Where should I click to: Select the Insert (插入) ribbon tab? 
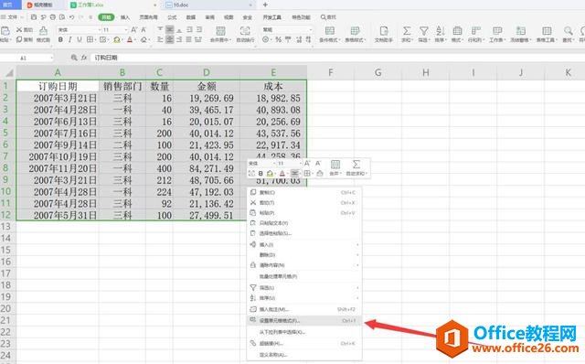tap(125, 17)
